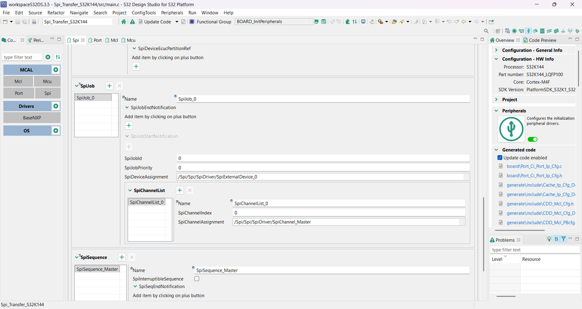Open the ConfigTools menu
The width and height of the screenshot is (582, 309).
click(x=144, y=13)
